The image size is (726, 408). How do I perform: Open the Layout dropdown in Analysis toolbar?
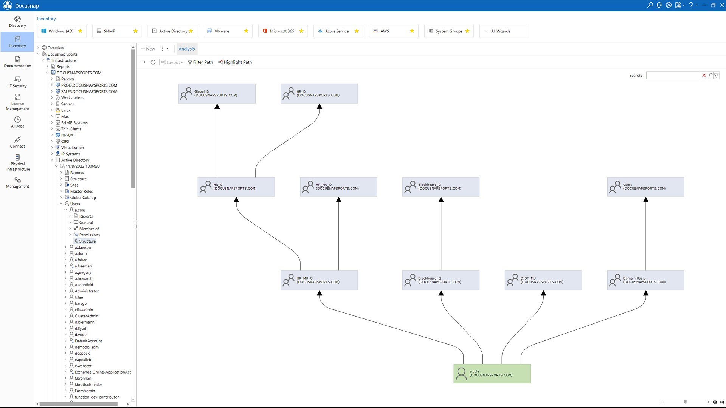(x=172, y=62)
